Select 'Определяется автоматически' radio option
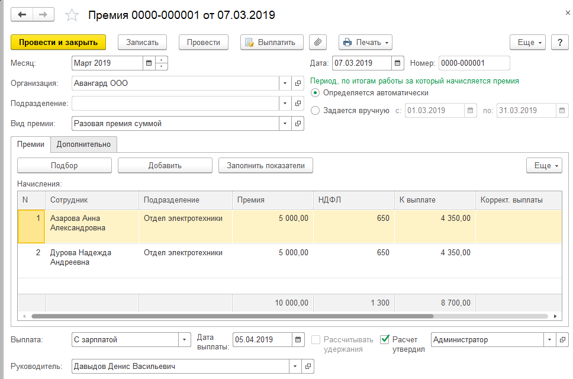This screenshot has width=573, height=379. point(315,93)
